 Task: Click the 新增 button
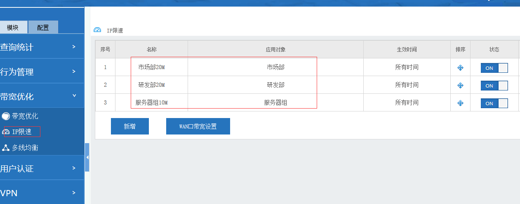(129, 126)
